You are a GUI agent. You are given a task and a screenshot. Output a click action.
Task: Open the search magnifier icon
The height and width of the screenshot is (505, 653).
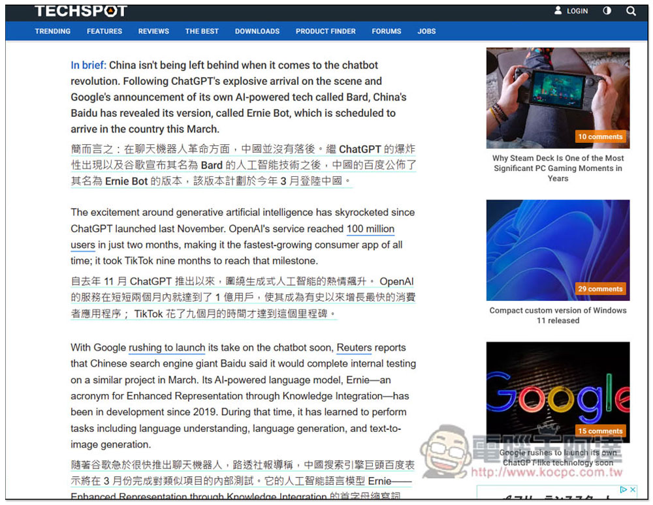click(631, 11)
